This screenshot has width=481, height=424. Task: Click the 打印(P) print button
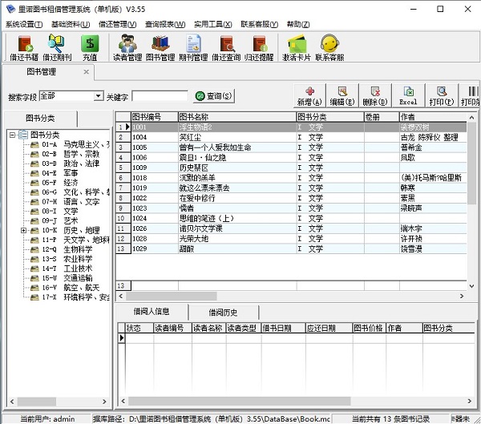(x=442, y=95)
